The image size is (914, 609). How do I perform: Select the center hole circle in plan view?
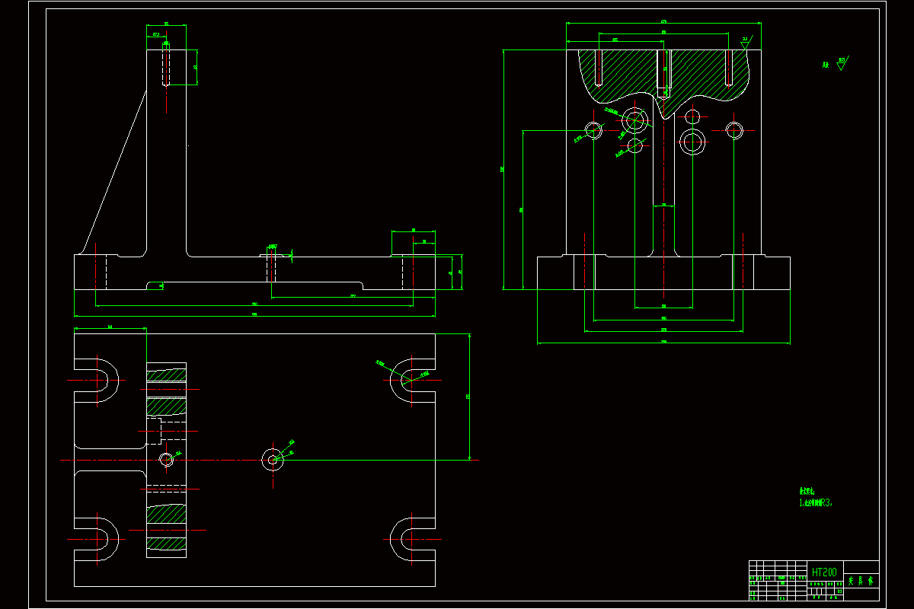(273, 459)
